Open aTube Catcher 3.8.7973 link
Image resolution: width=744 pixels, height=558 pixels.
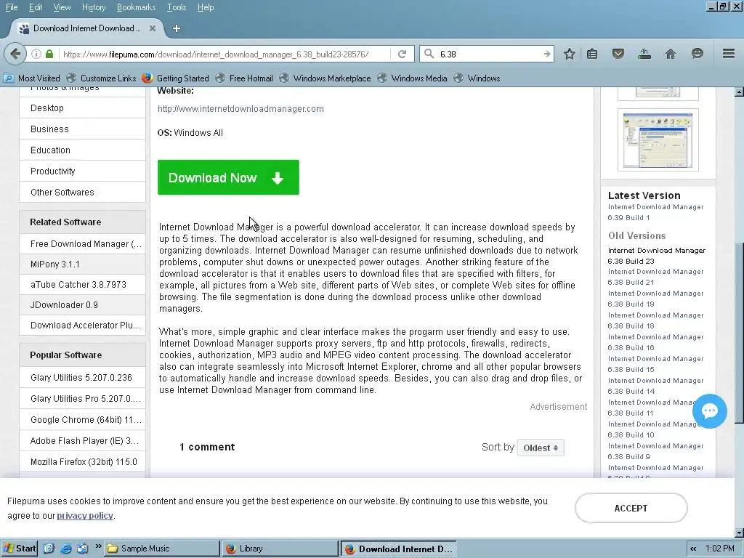(x=83, y=285)
